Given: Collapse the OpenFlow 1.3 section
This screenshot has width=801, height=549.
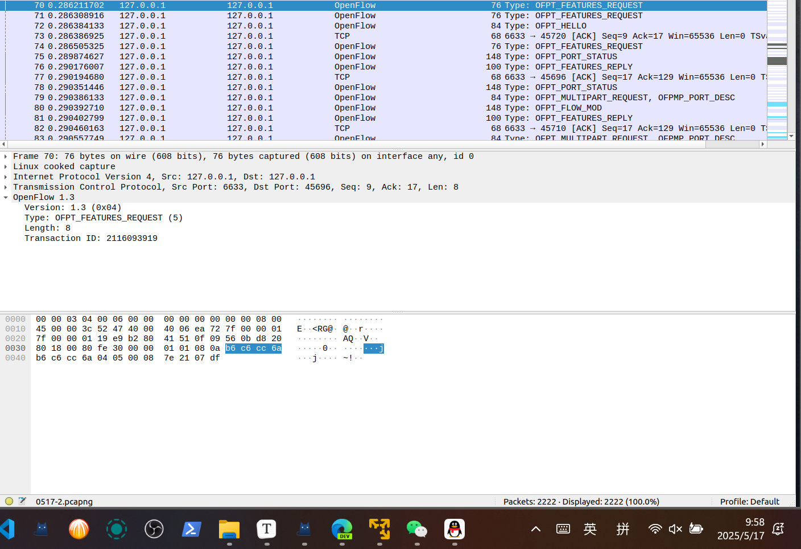Looking at the screenshot, I should 6,198.
